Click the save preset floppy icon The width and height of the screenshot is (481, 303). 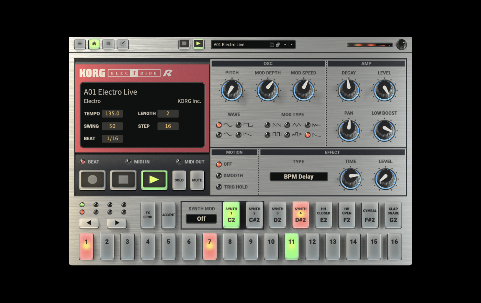click(272, 45)
